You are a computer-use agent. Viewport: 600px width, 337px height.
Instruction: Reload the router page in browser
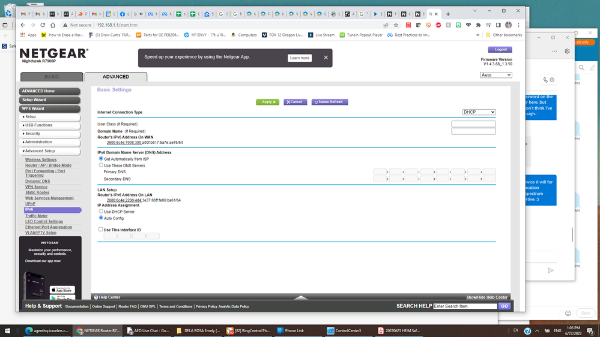tap(43, 25)
